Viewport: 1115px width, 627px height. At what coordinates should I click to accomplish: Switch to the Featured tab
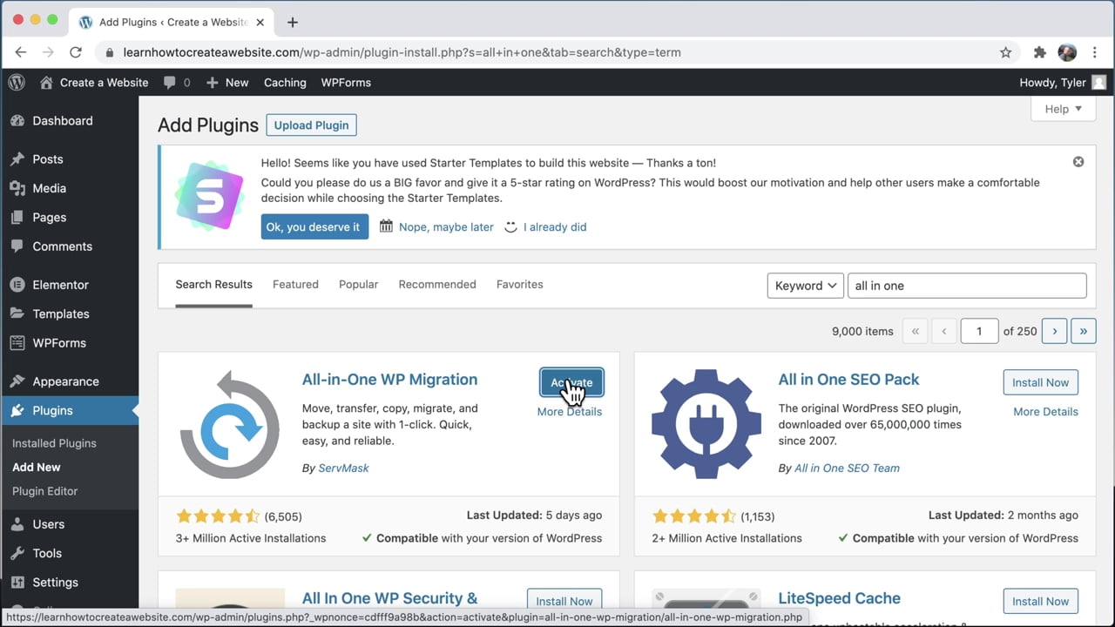(x=295, y=285)
